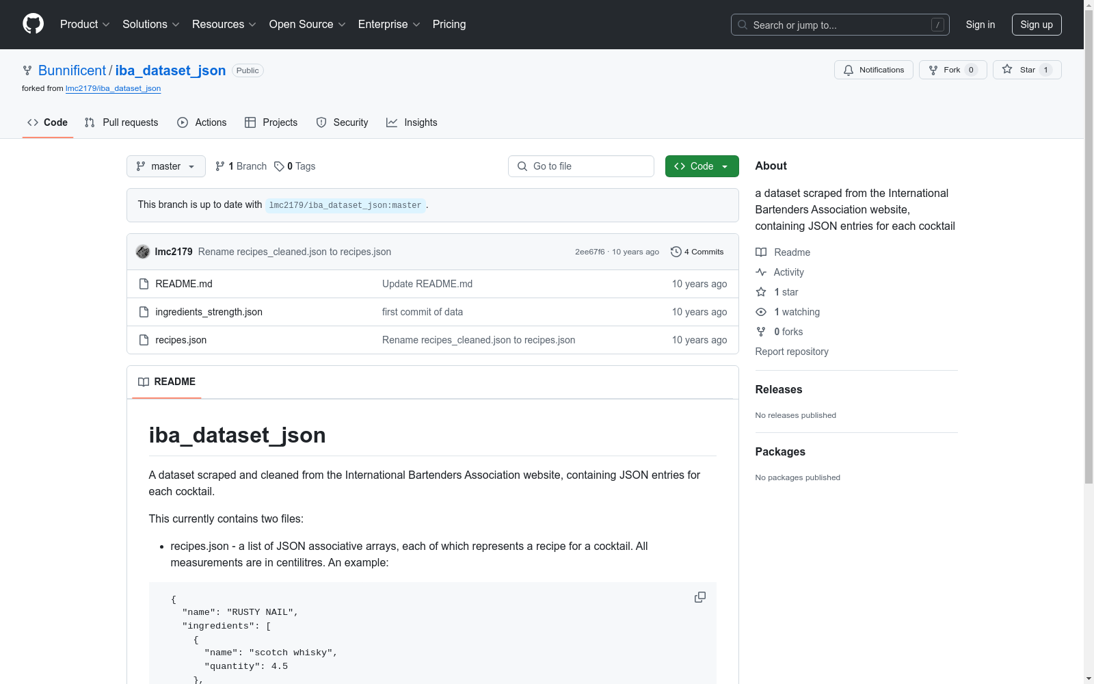Viewport: 1094px width, 684px height.
Task: Open the Resources dropdown
Action: tap(224, 24)
